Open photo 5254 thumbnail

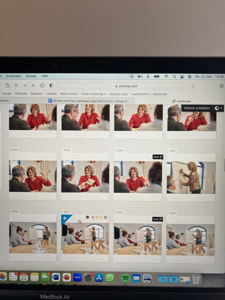pyautogui.click(x=85, y=238)
